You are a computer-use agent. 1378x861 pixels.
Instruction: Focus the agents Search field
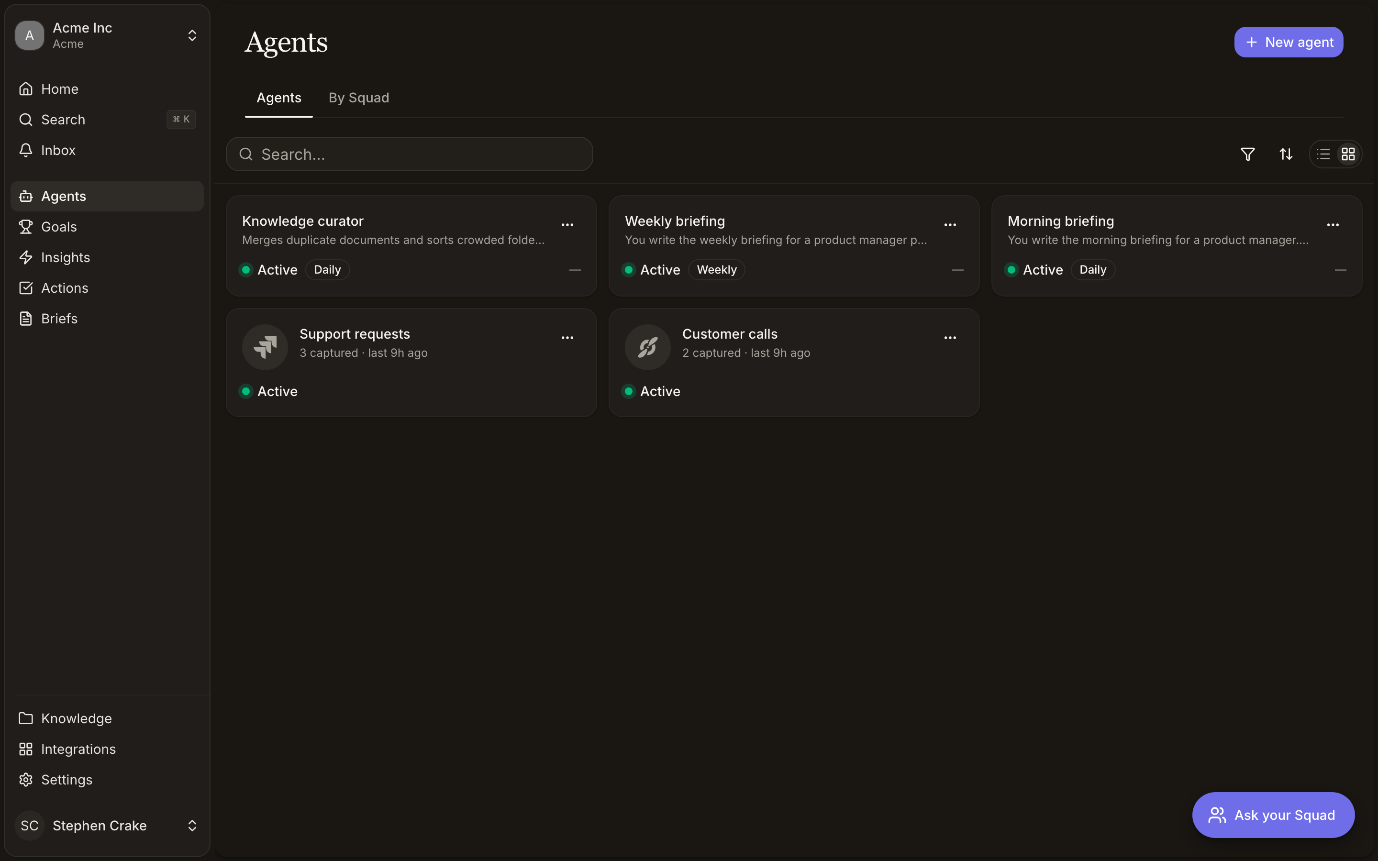pos(410,155)
